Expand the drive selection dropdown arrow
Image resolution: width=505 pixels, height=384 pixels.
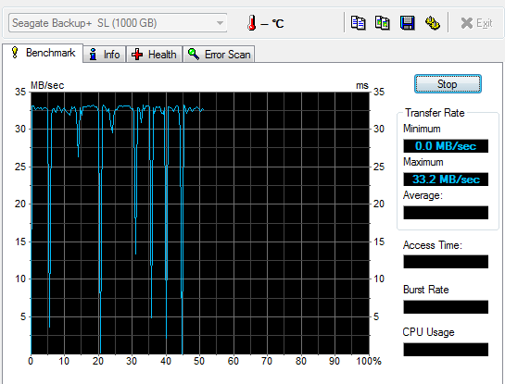click(x=220, y=23)
